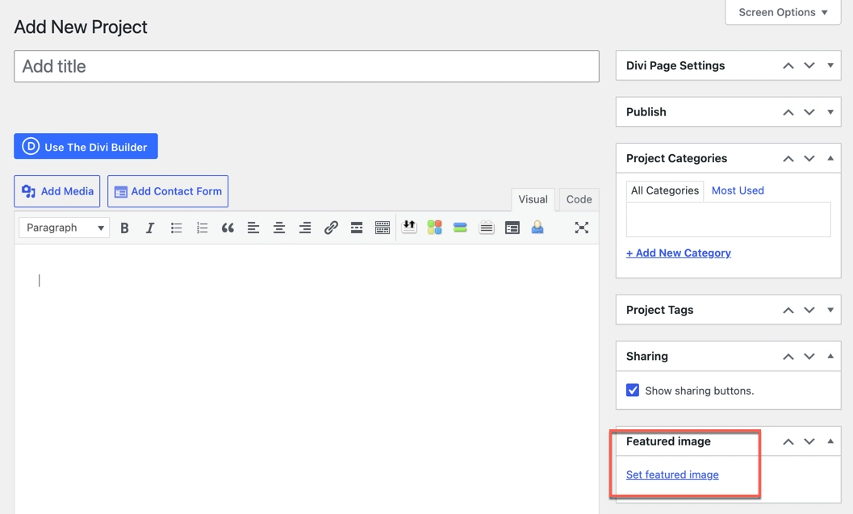Image resolution: width=853 pixels, height=514 pixels.
Task: Toggle bold formatting in editor toolbar
Action: (x=124, y=228)
